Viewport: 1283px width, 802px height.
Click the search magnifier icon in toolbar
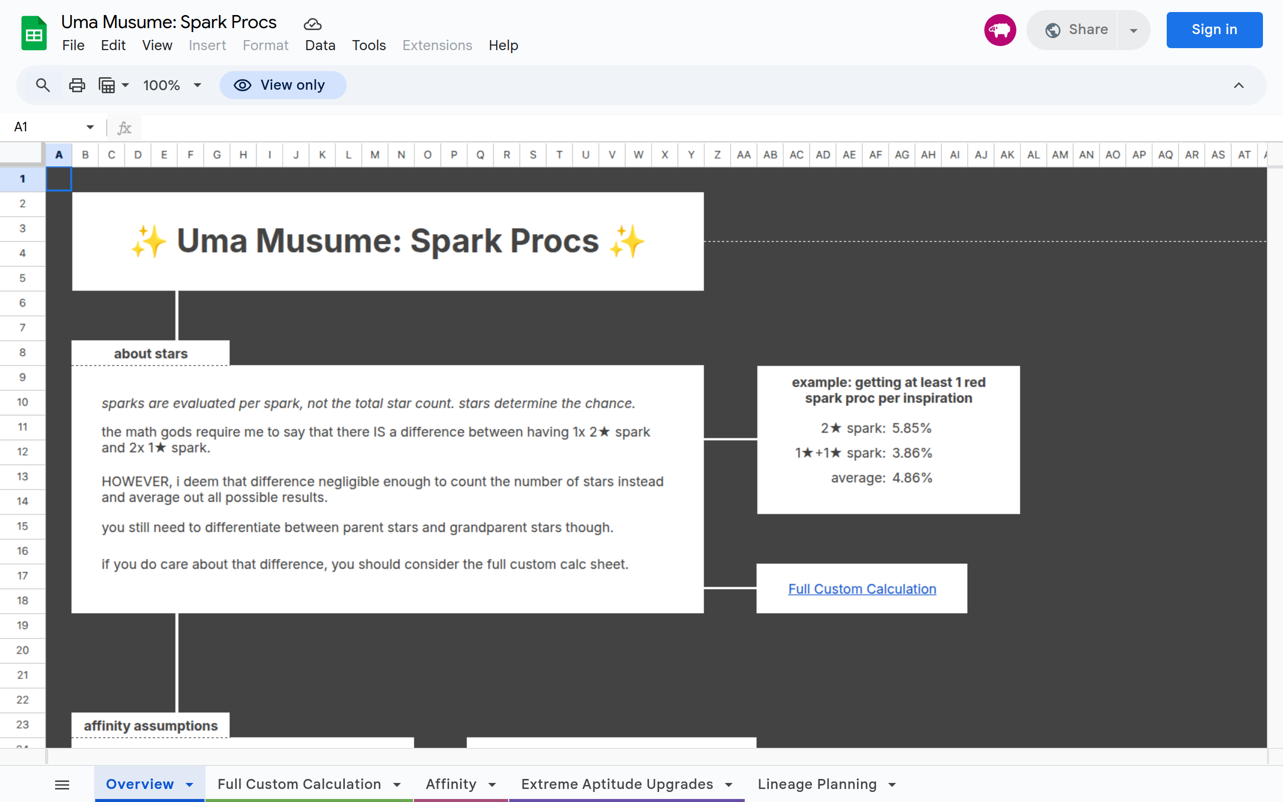43,85
